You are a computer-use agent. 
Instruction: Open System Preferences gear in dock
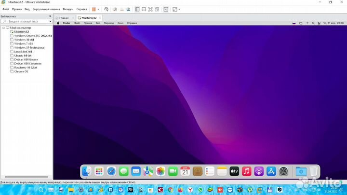pos(283,171)
